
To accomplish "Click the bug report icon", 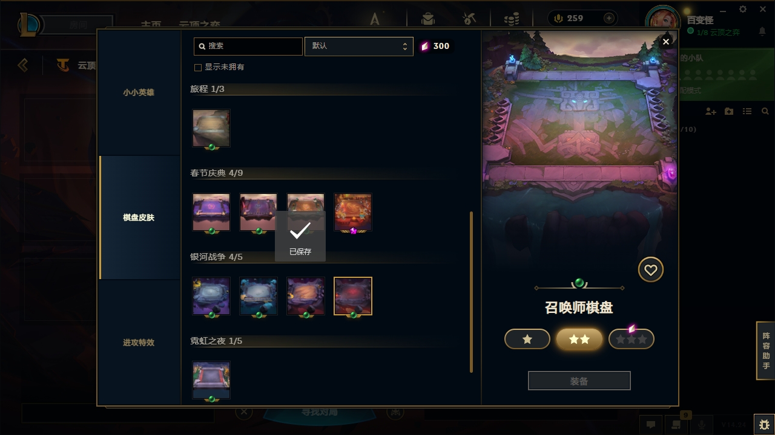I will (x=764, y=425).
